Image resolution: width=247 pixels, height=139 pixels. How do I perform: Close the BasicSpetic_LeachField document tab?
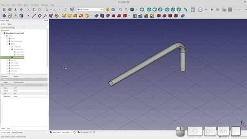[x=74, y=132]
